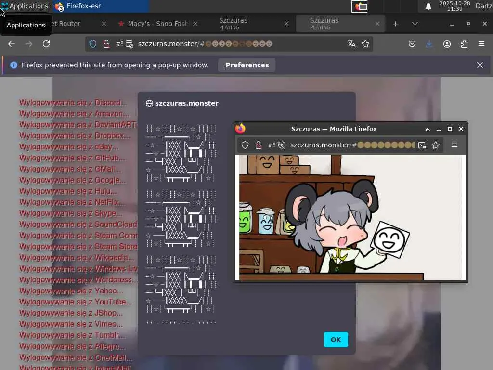
Task: Close the Macy's tab
Action: [x=195, y=24]
